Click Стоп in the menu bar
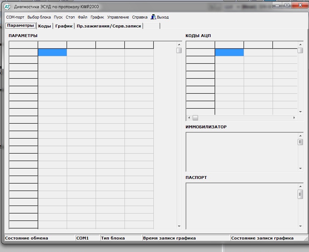 [70, 17]
